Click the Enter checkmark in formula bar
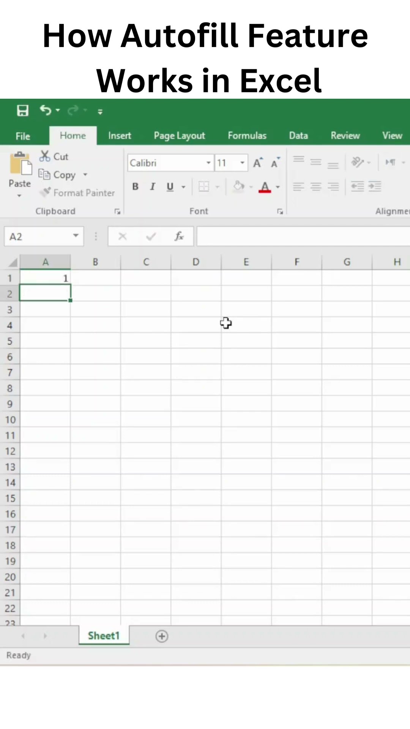The height and width of the screenshot is (729, 410). [151, 237]
